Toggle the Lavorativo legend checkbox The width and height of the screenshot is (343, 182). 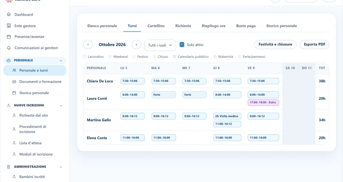pos(85,57)
